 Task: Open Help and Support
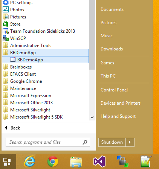click(118, 116)
